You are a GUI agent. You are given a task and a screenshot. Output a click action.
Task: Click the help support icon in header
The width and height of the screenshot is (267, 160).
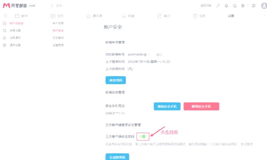click(243, 6)
